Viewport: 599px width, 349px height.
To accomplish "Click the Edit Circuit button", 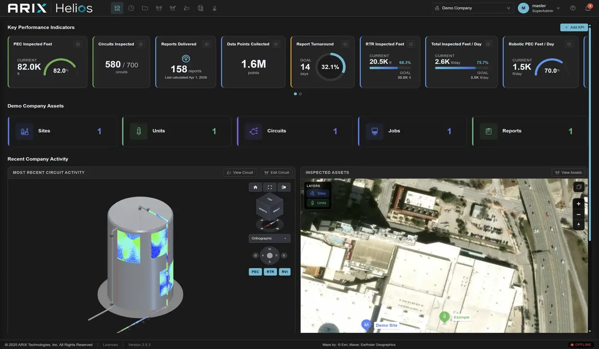I will [x=277, y=173].
